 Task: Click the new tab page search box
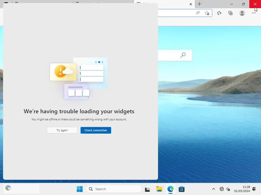[175, 55]
